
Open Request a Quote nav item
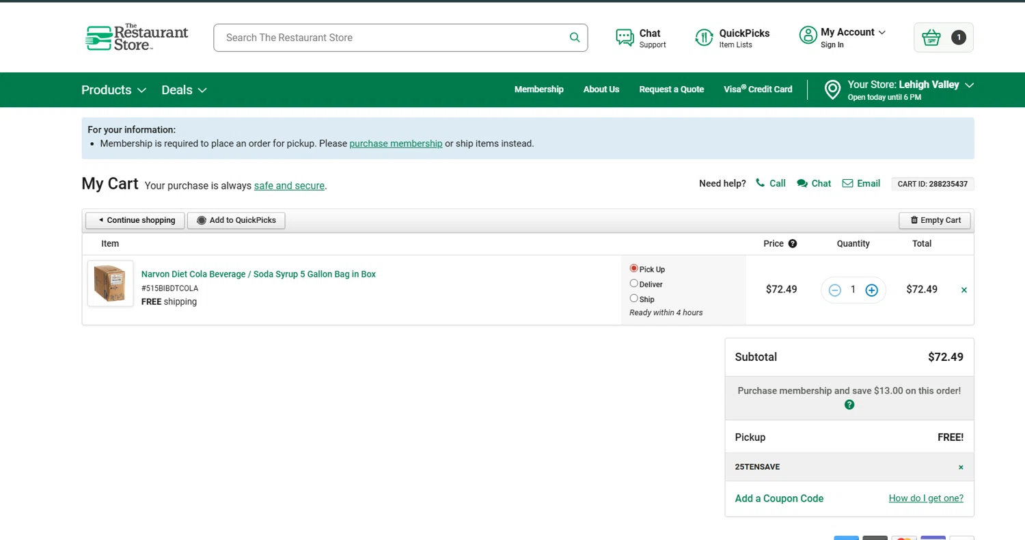click(x=672, y=90)
